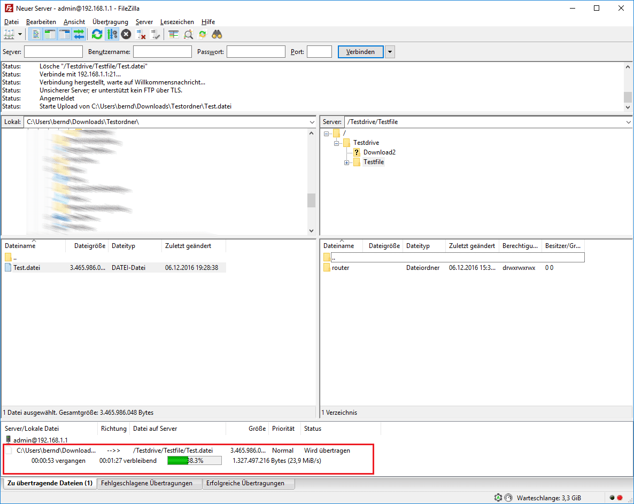Cancel the current operation
The height and width of the screenshot is (504, 634).
126,34
